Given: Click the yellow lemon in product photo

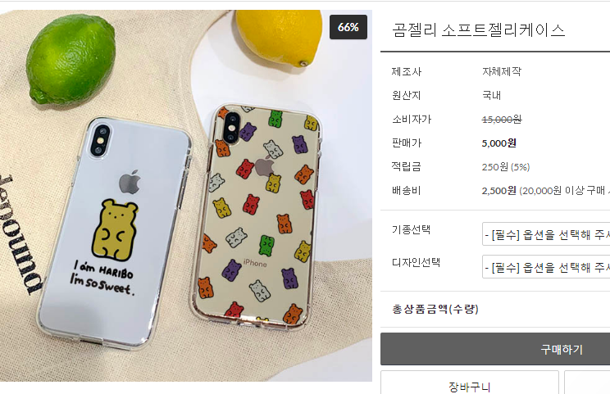Looking at the screenshot, I should click(x=280, y=37).
